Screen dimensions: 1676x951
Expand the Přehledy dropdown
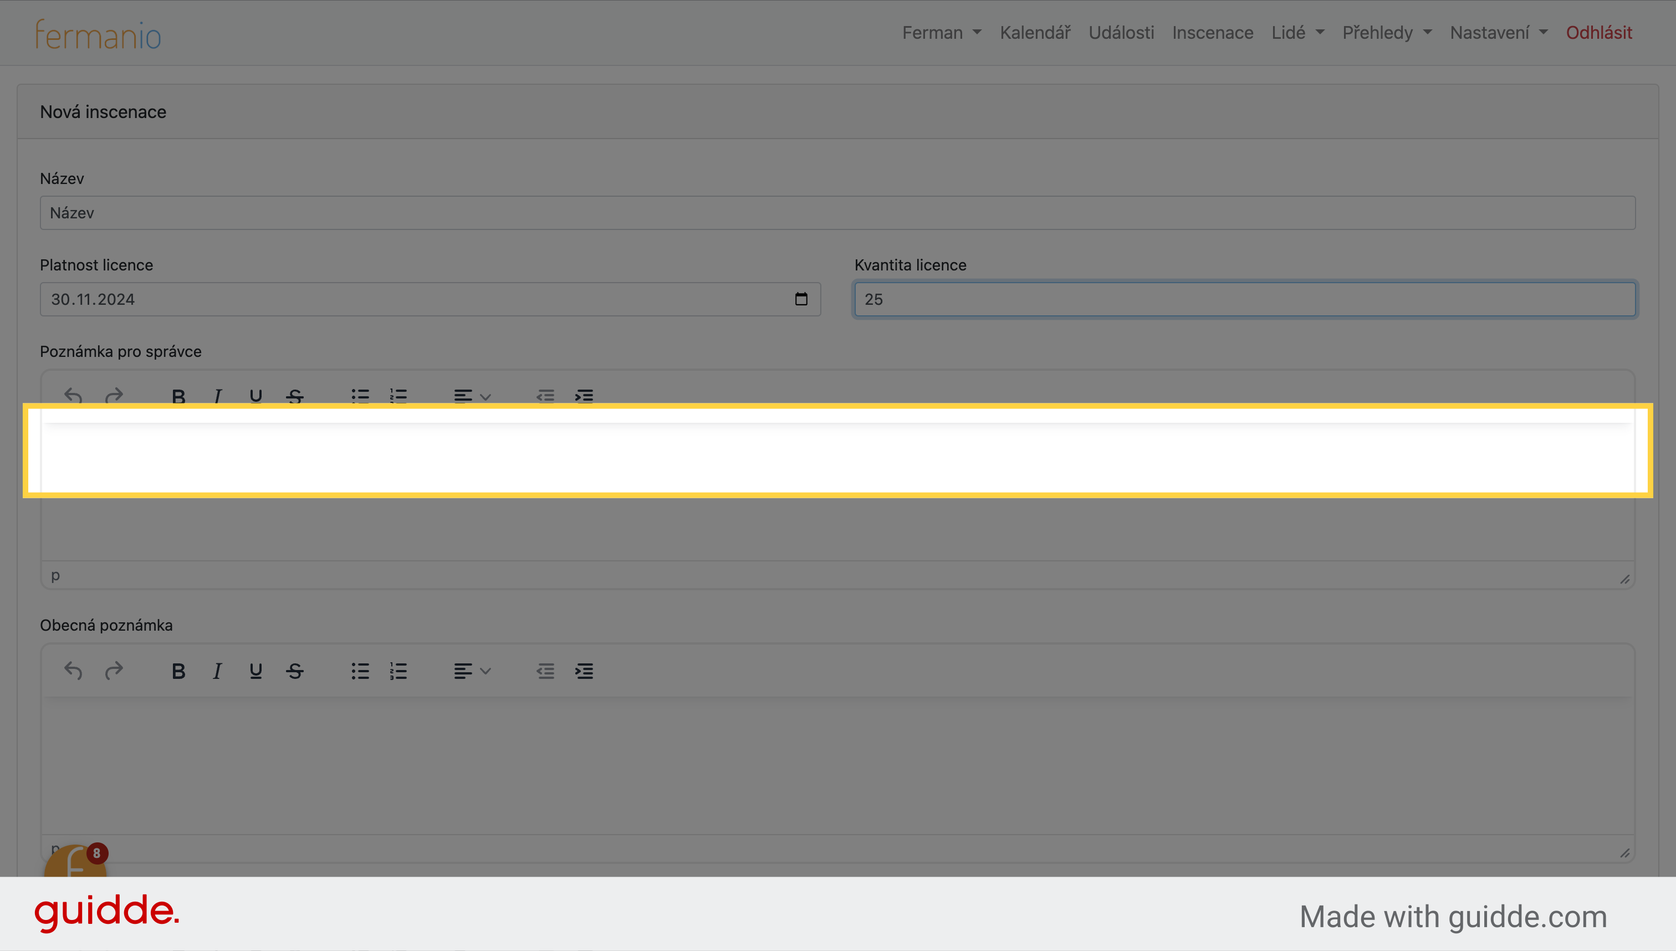click(1387, 33)
